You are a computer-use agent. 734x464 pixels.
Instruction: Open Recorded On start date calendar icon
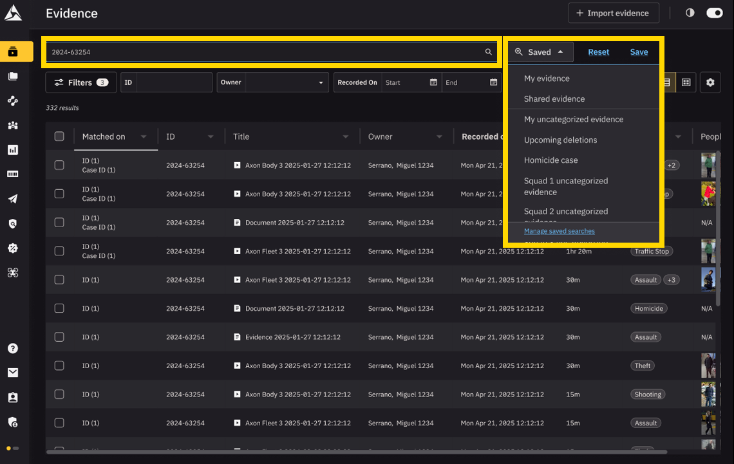(x=433, y=82)
